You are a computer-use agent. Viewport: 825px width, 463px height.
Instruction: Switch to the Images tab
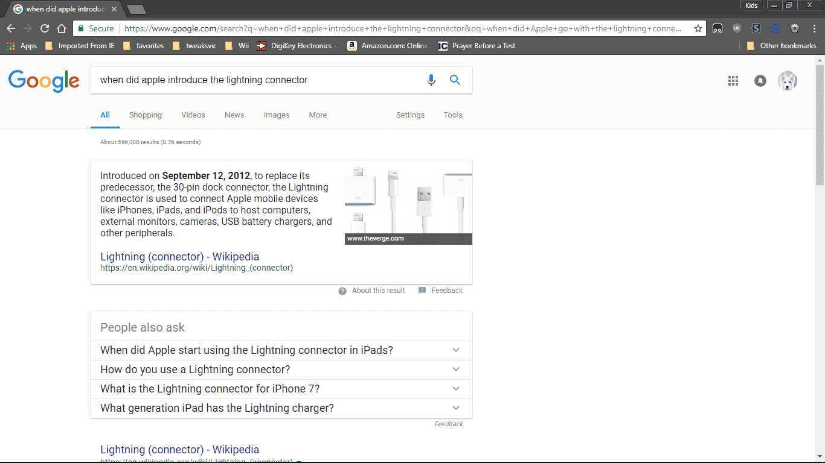tap(277, 115)
